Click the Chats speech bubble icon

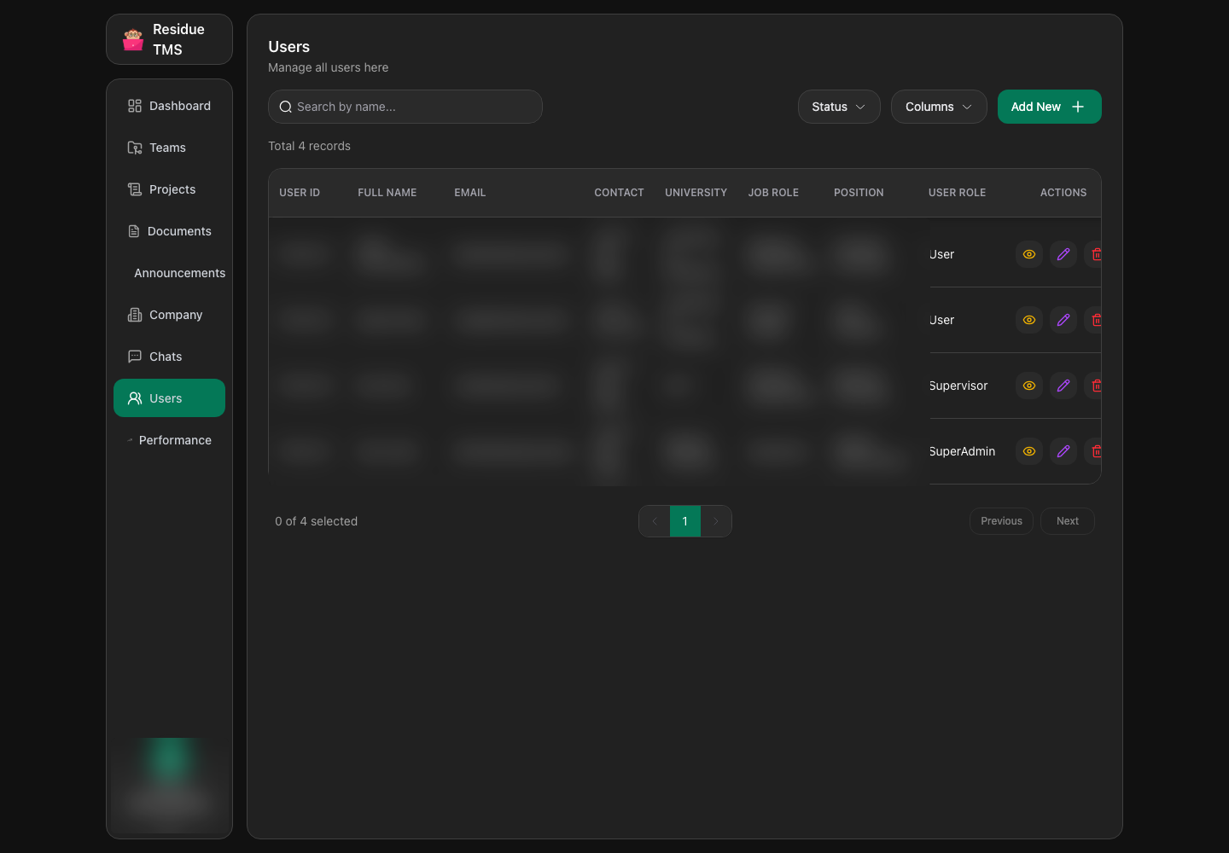point(135,357)
